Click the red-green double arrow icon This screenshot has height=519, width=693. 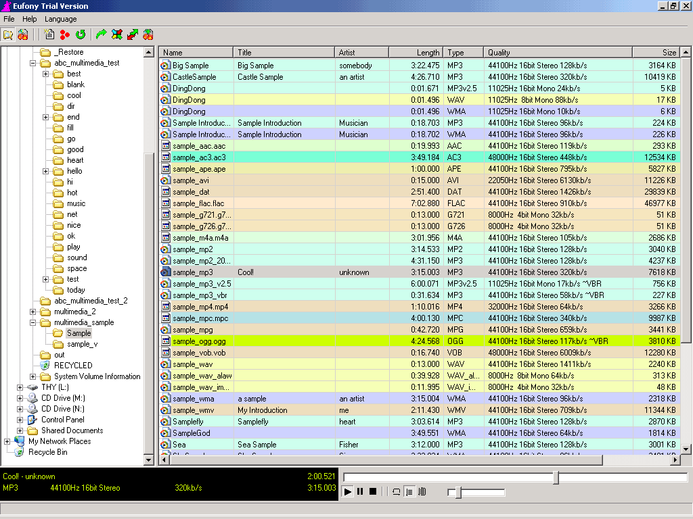point(133,34)
